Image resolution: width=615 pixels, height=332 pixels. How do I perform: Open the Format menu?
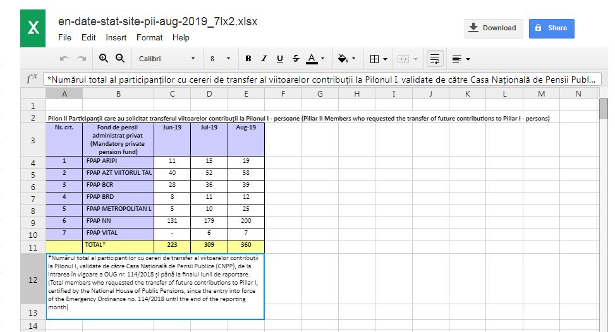[149, 38]
